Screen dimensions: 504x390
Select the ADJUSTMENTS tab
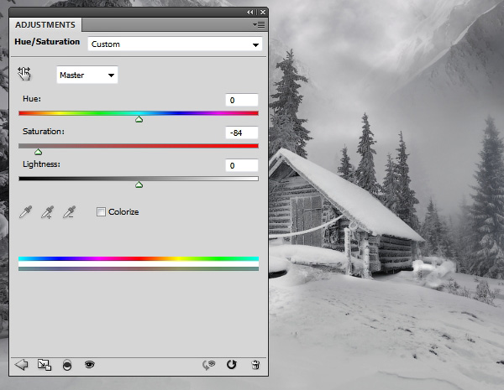point(45,24)
